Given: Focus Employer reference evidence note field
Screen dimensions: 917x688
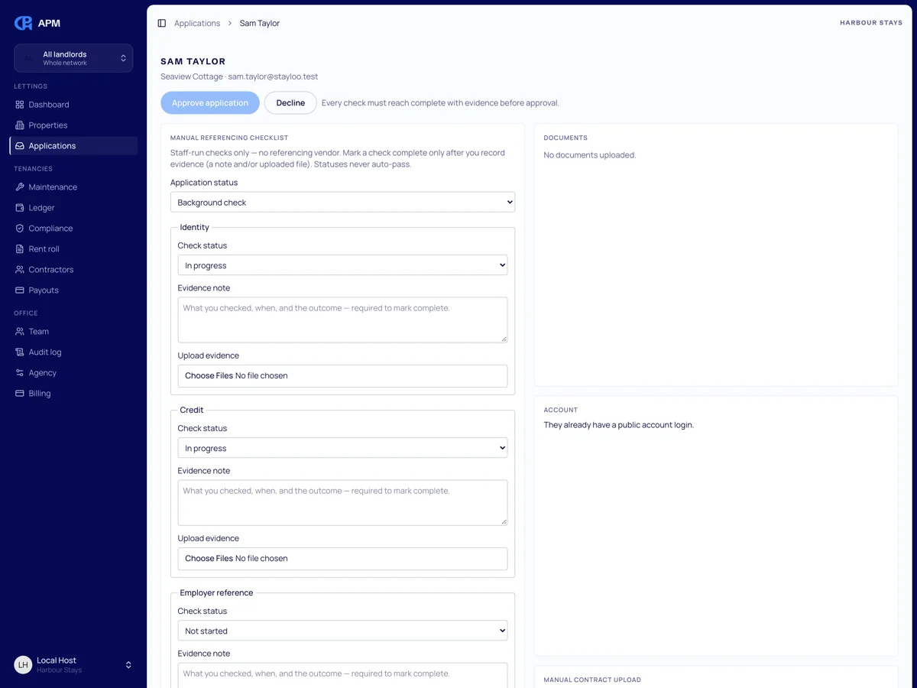Looking at the screenshot, I should (342, 675).
